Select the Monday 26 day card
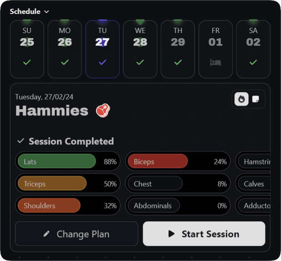 65,49
